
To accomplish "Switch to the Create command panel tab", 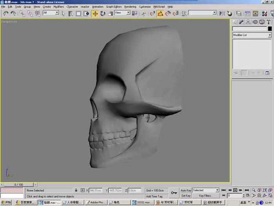I will point(234,22).
